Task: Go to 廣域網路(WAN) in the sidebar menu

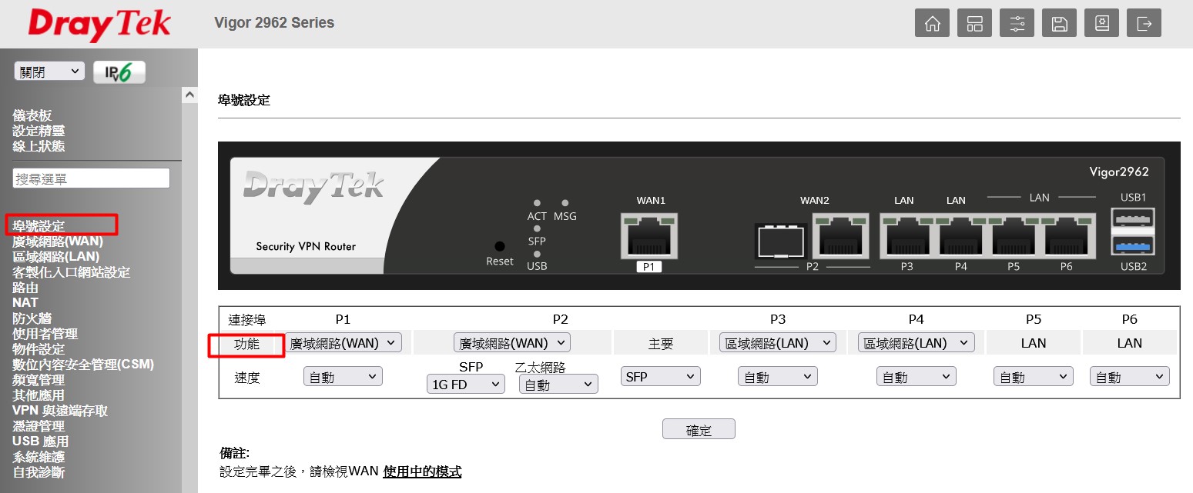Action: (58, 242)
